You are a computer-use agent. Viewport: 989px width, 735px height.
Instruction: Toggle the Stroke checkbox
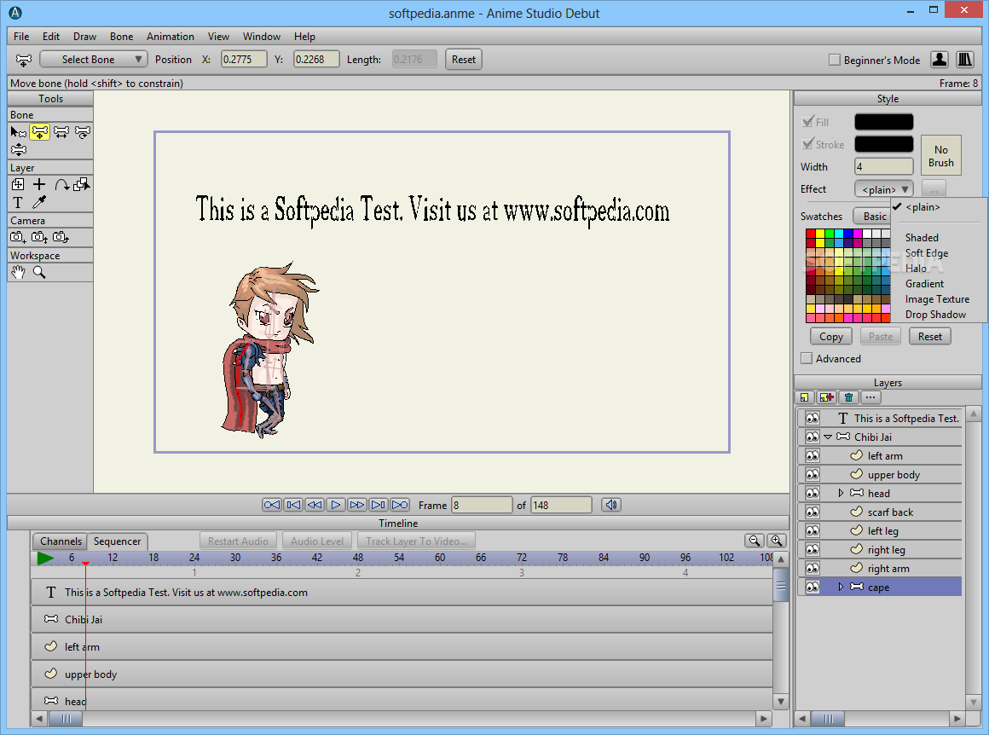(807, 144)
